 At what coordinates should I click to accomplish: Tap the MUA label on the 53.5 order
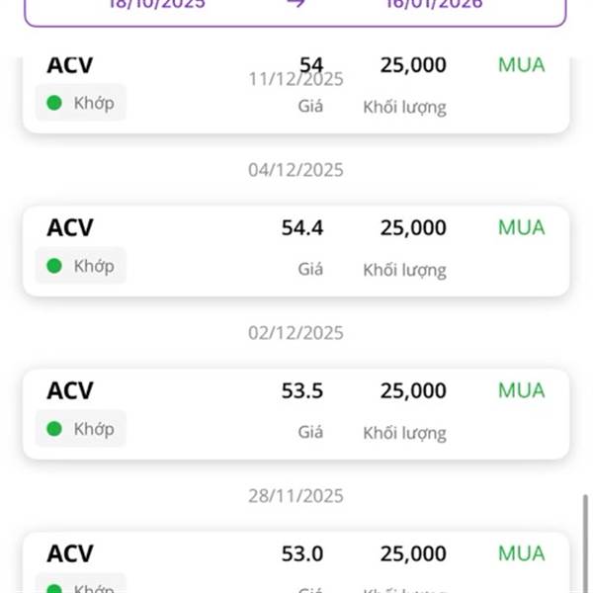pos(521,390)
